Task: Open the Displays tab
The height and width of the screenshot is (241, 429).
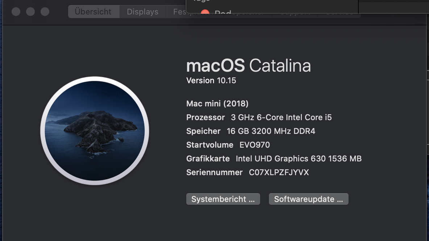Action: [x=142, y=12]
